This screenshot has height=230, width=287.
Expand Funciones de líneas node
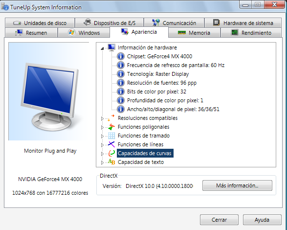(102, 145)
